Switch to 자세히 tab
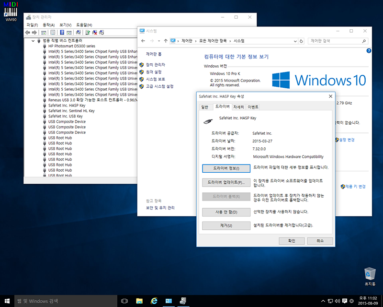Image resolution: width=383 pixels, height=307 pixels. [x=238, y=107]
